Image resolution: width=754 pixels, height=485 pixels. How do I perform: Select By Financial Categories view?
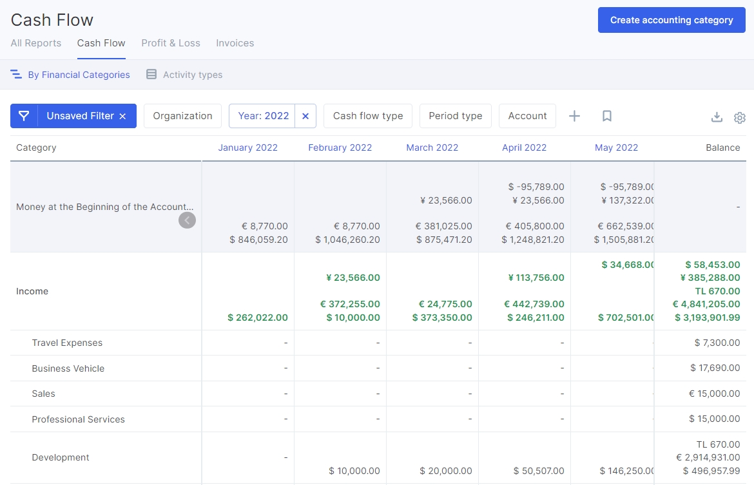coord(70,75)
